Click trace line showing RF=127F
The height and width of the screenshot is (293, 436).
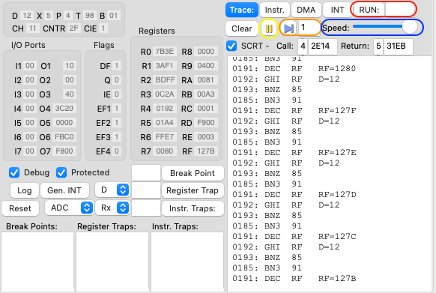pos(294,111)
